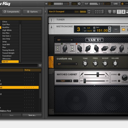Enable the output Limit button
This screenshot has width=128, height=128.
108,4
